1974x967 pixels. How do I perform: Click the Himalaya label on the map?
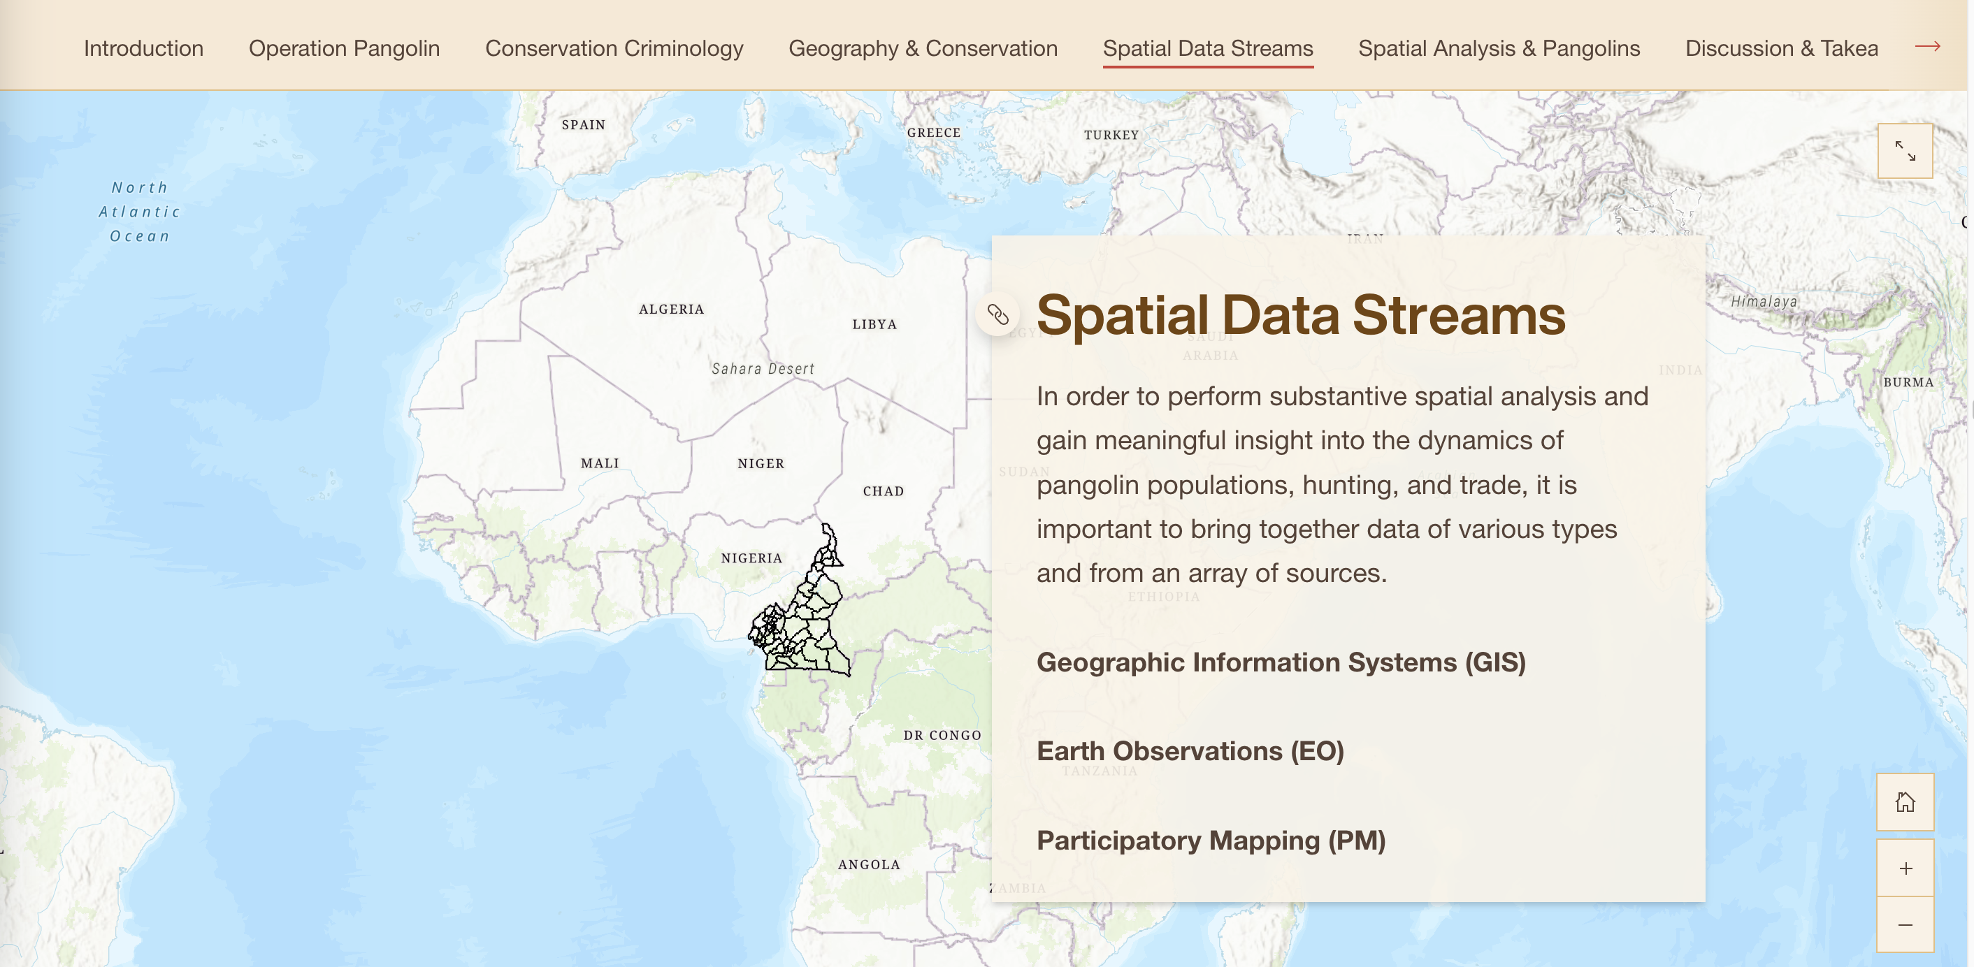click(1764, 301)
